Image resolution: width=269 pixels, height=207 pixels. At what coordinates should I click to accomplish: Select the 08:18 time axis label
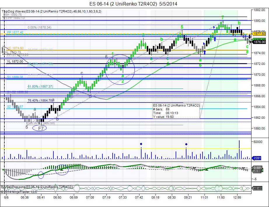(155, 197)
